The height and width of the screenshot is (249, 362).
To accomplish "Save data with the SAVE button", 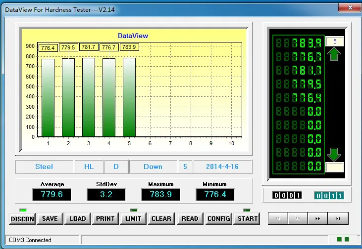I will 50,218.
